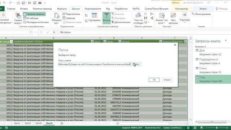Sort ascending with the A-Z icon
The width and height of the screenshot is (231, 130).
click(86, 15)
